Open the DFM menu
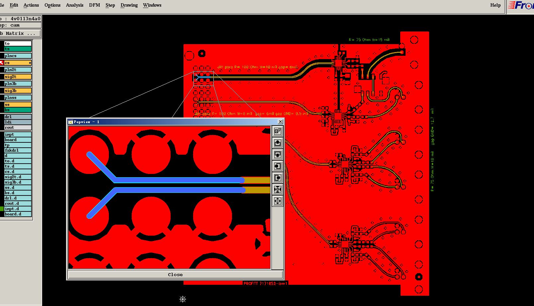Screen dimensions: 534x306 pos(95,5)
